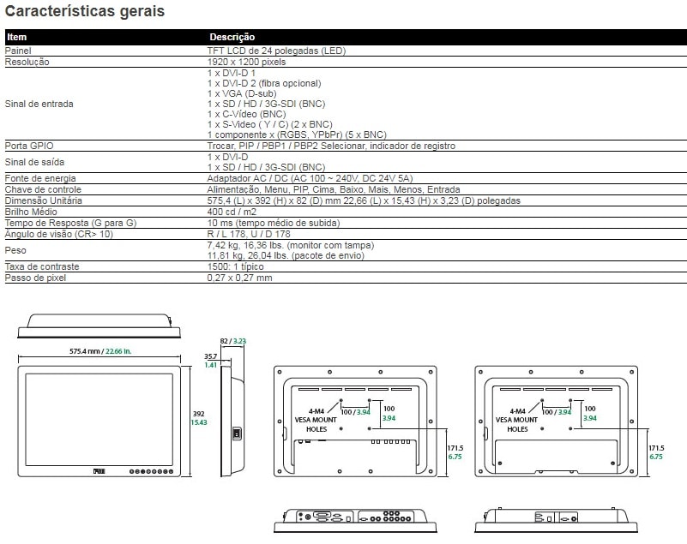Click the "Porta GPIO" label

click(x=29, y=146)
